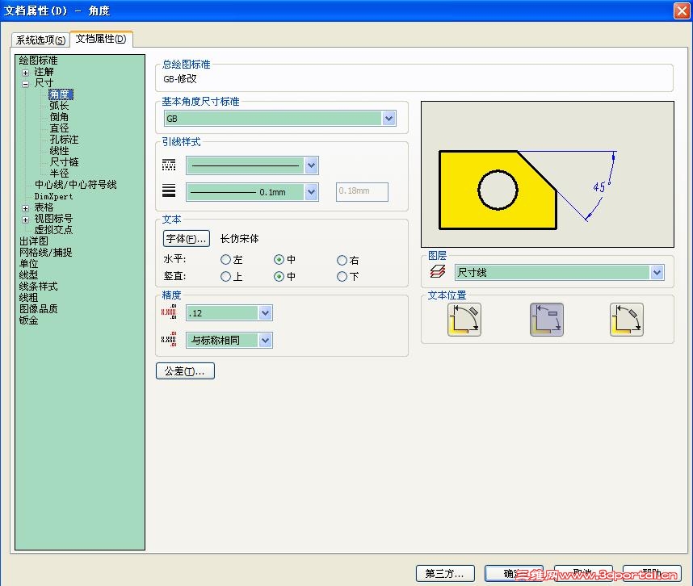Select 尺寸链 in the tree

point(64,162)
